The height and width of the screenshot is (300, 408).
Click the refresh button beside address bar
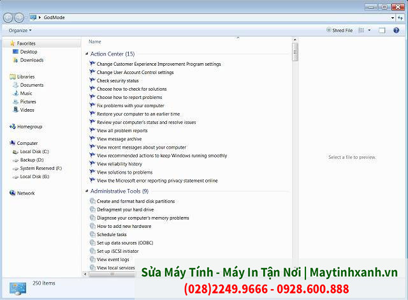[x=400, y=17]
